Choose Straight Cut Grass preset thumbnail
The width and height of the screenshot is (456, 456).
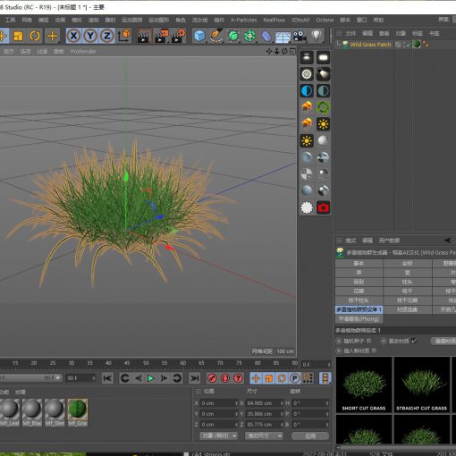pyautogui.click(x=421, y=384)
